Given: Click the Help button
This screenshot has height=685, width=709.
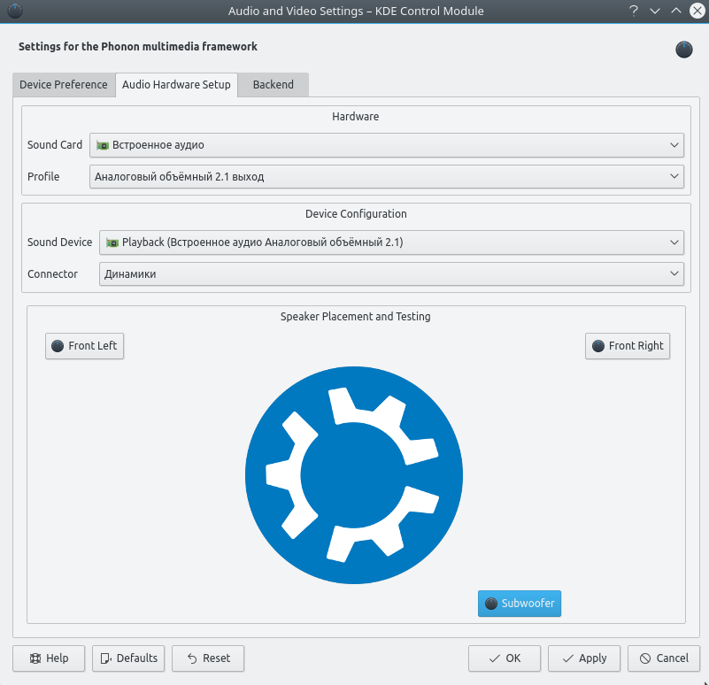Looking at the screenshot, I should pyautogui.click(x=49, y=658).
